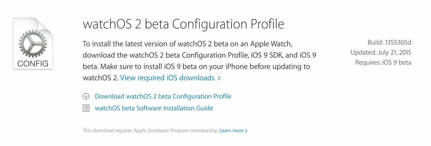The image size is (431, 146).
Task: Open watchOS beta Software Installation Guide
Action: point(154,108)
